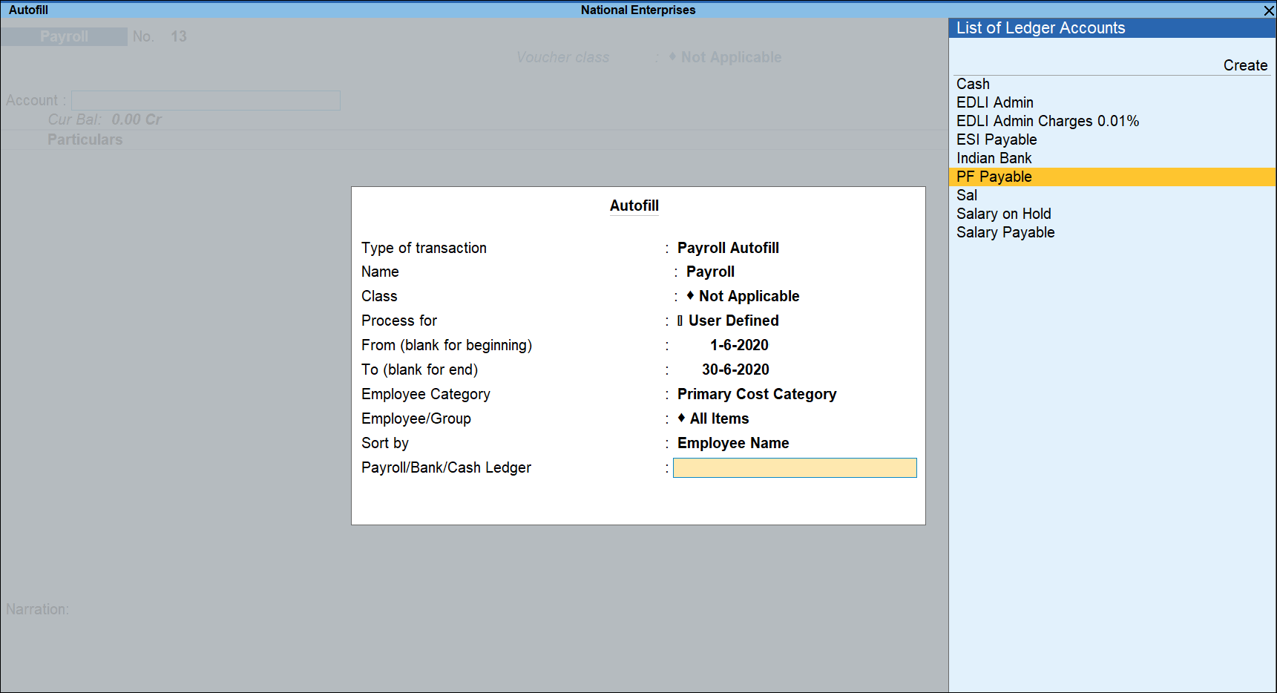Pick Indian Bank from the ledger list

click(x=994, y=158)
